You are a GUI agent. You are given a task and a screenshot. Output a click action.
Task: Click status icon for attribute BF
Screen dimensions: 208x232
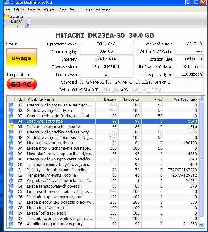tap(11, 159)
